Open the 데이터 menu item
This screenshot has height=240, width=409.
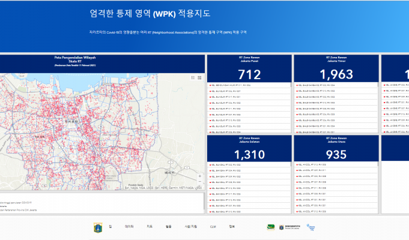point(129,227)
